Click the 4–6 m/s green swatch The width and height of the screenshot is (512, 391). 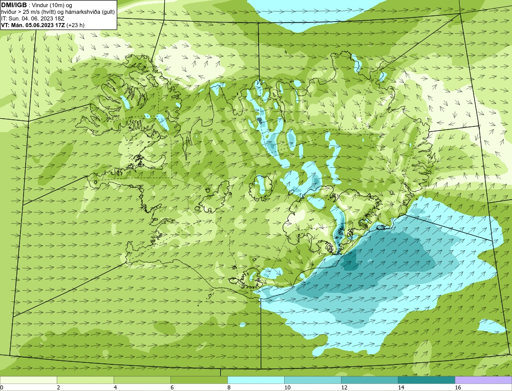click(x=142, y=380)
